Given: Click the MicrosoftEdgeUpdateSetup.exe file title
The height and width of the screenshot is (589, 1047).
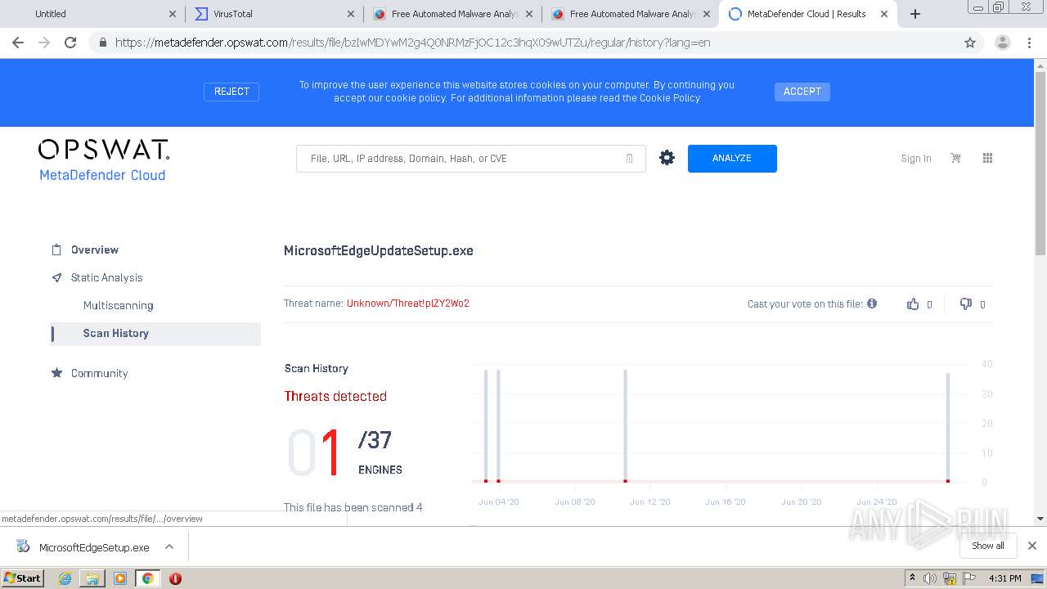Looking at the screenshot, I should coord(379,251).
